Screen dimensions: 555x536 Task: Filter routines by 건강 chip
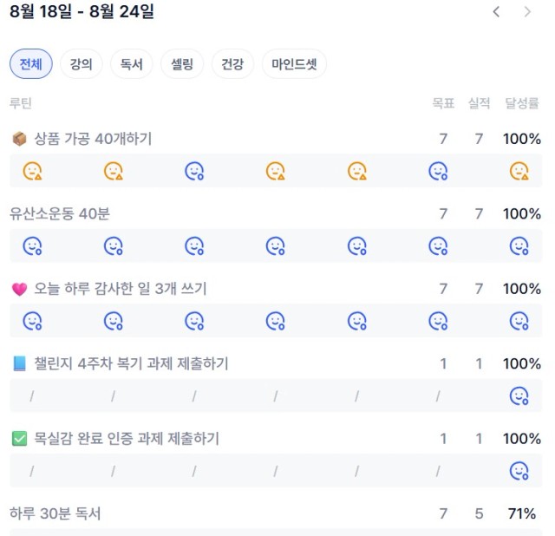point(232,64)
